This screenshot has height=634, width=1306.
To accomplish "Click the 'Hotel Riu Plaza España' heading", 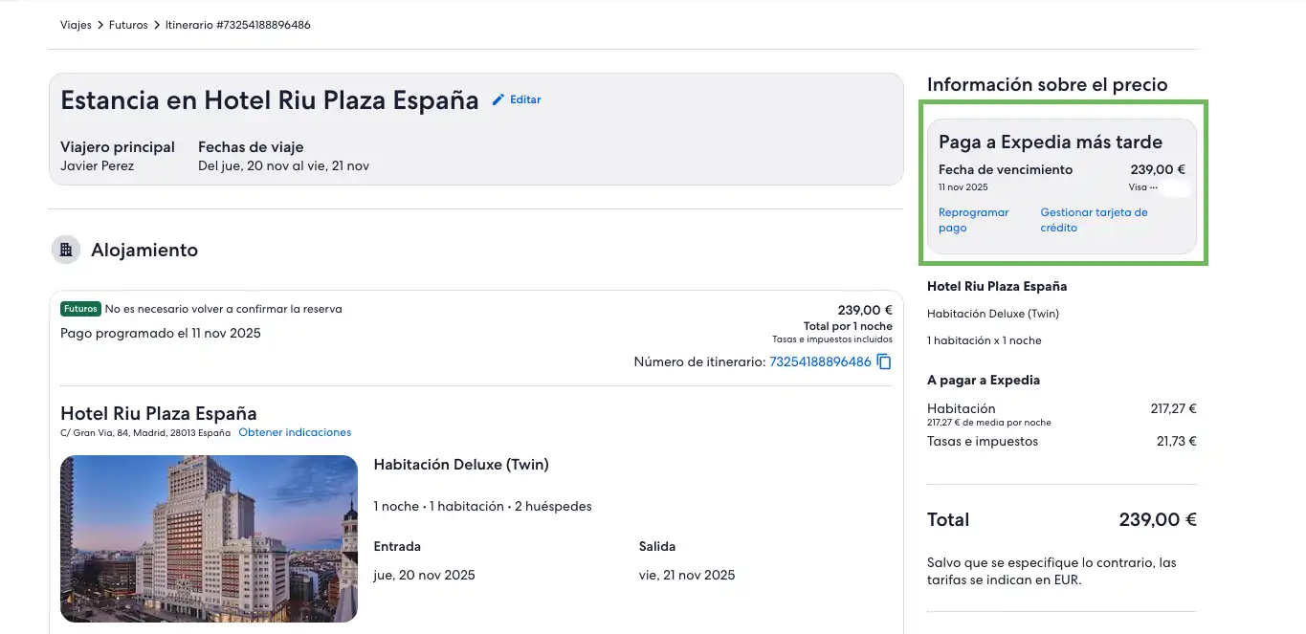I will 159,413.
